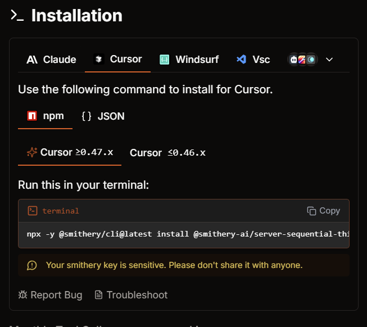Screen dimensions: 367x327
Task: Click the curly braces JSON icon
Action: click(87, 116)
